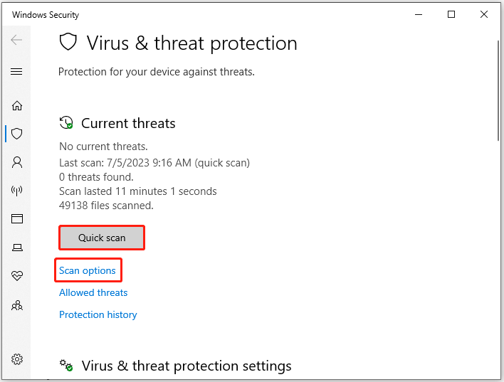Go back with the arrow icon
The image size is (504, 382).
tap(16, 40)
